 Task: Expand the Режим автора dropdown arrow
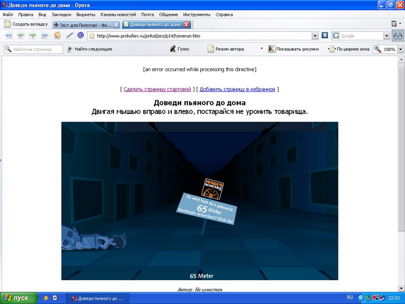pos(262,49)
